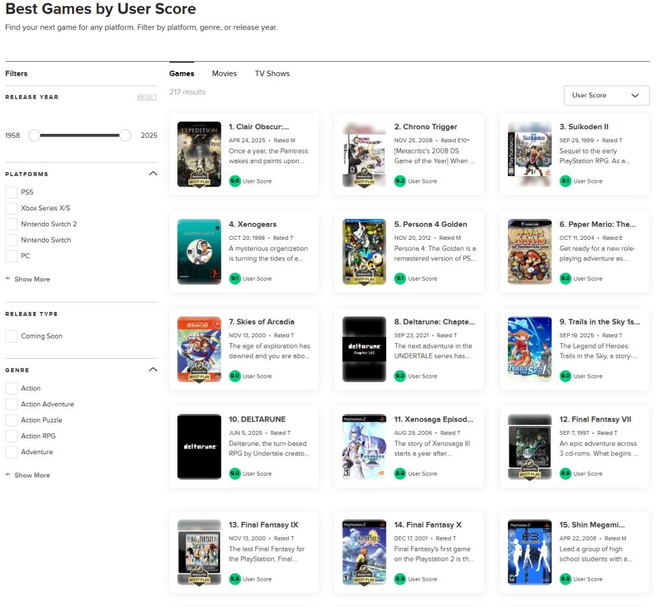
Task: Click the score badge on Shin Megami card
Action: point(566,579)
